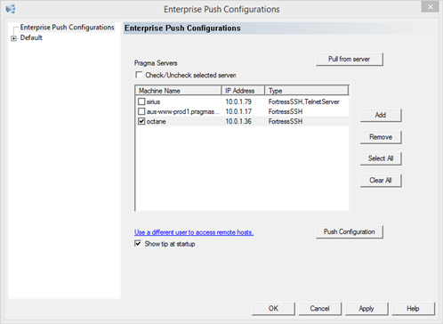Click IP address 10.0.1.79
Screen dimensions: 443x324
[x=238, y=101]
